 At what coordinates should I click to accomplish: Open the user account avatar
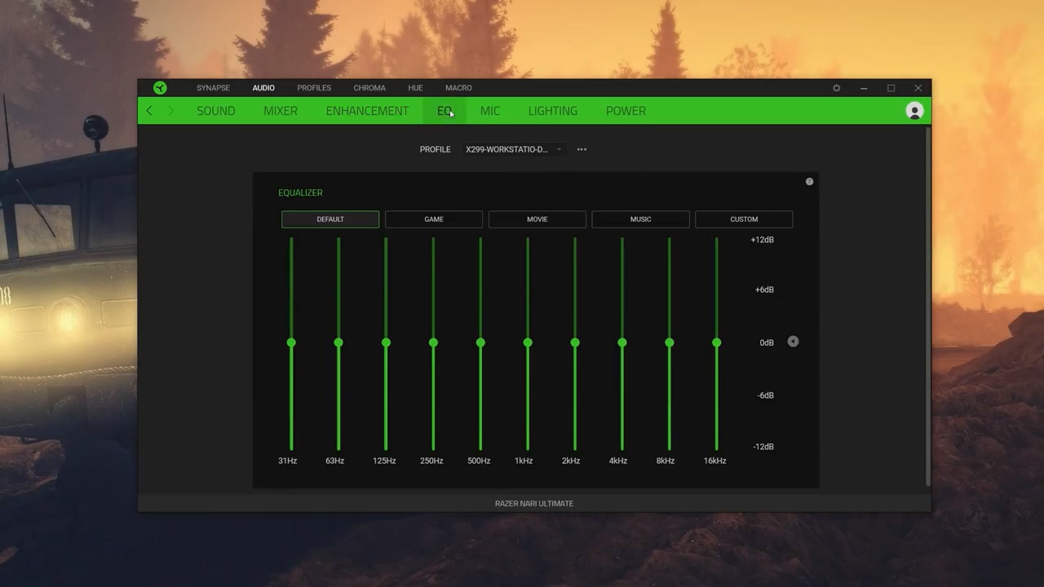914,111
